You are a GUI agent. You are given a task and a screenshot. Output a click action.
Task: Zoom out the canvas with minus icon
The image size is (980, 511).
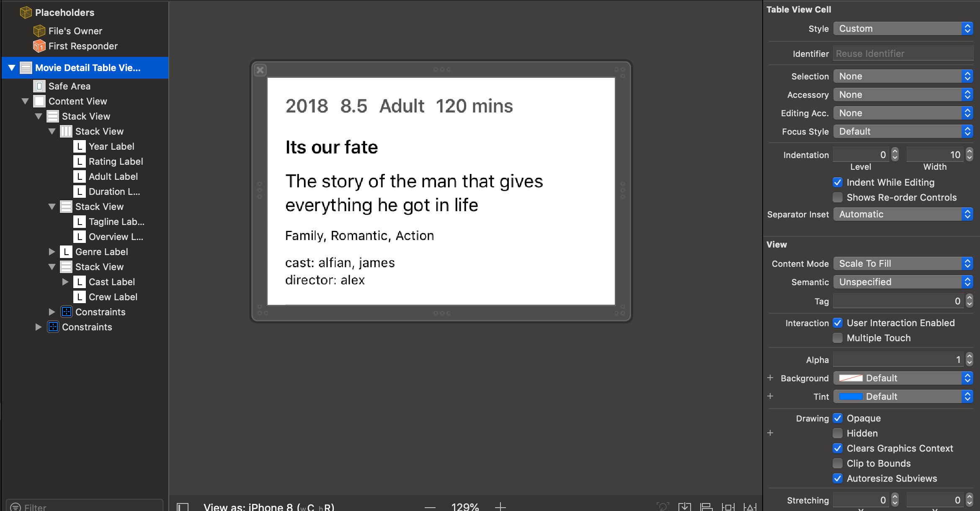tap(430, 506)
